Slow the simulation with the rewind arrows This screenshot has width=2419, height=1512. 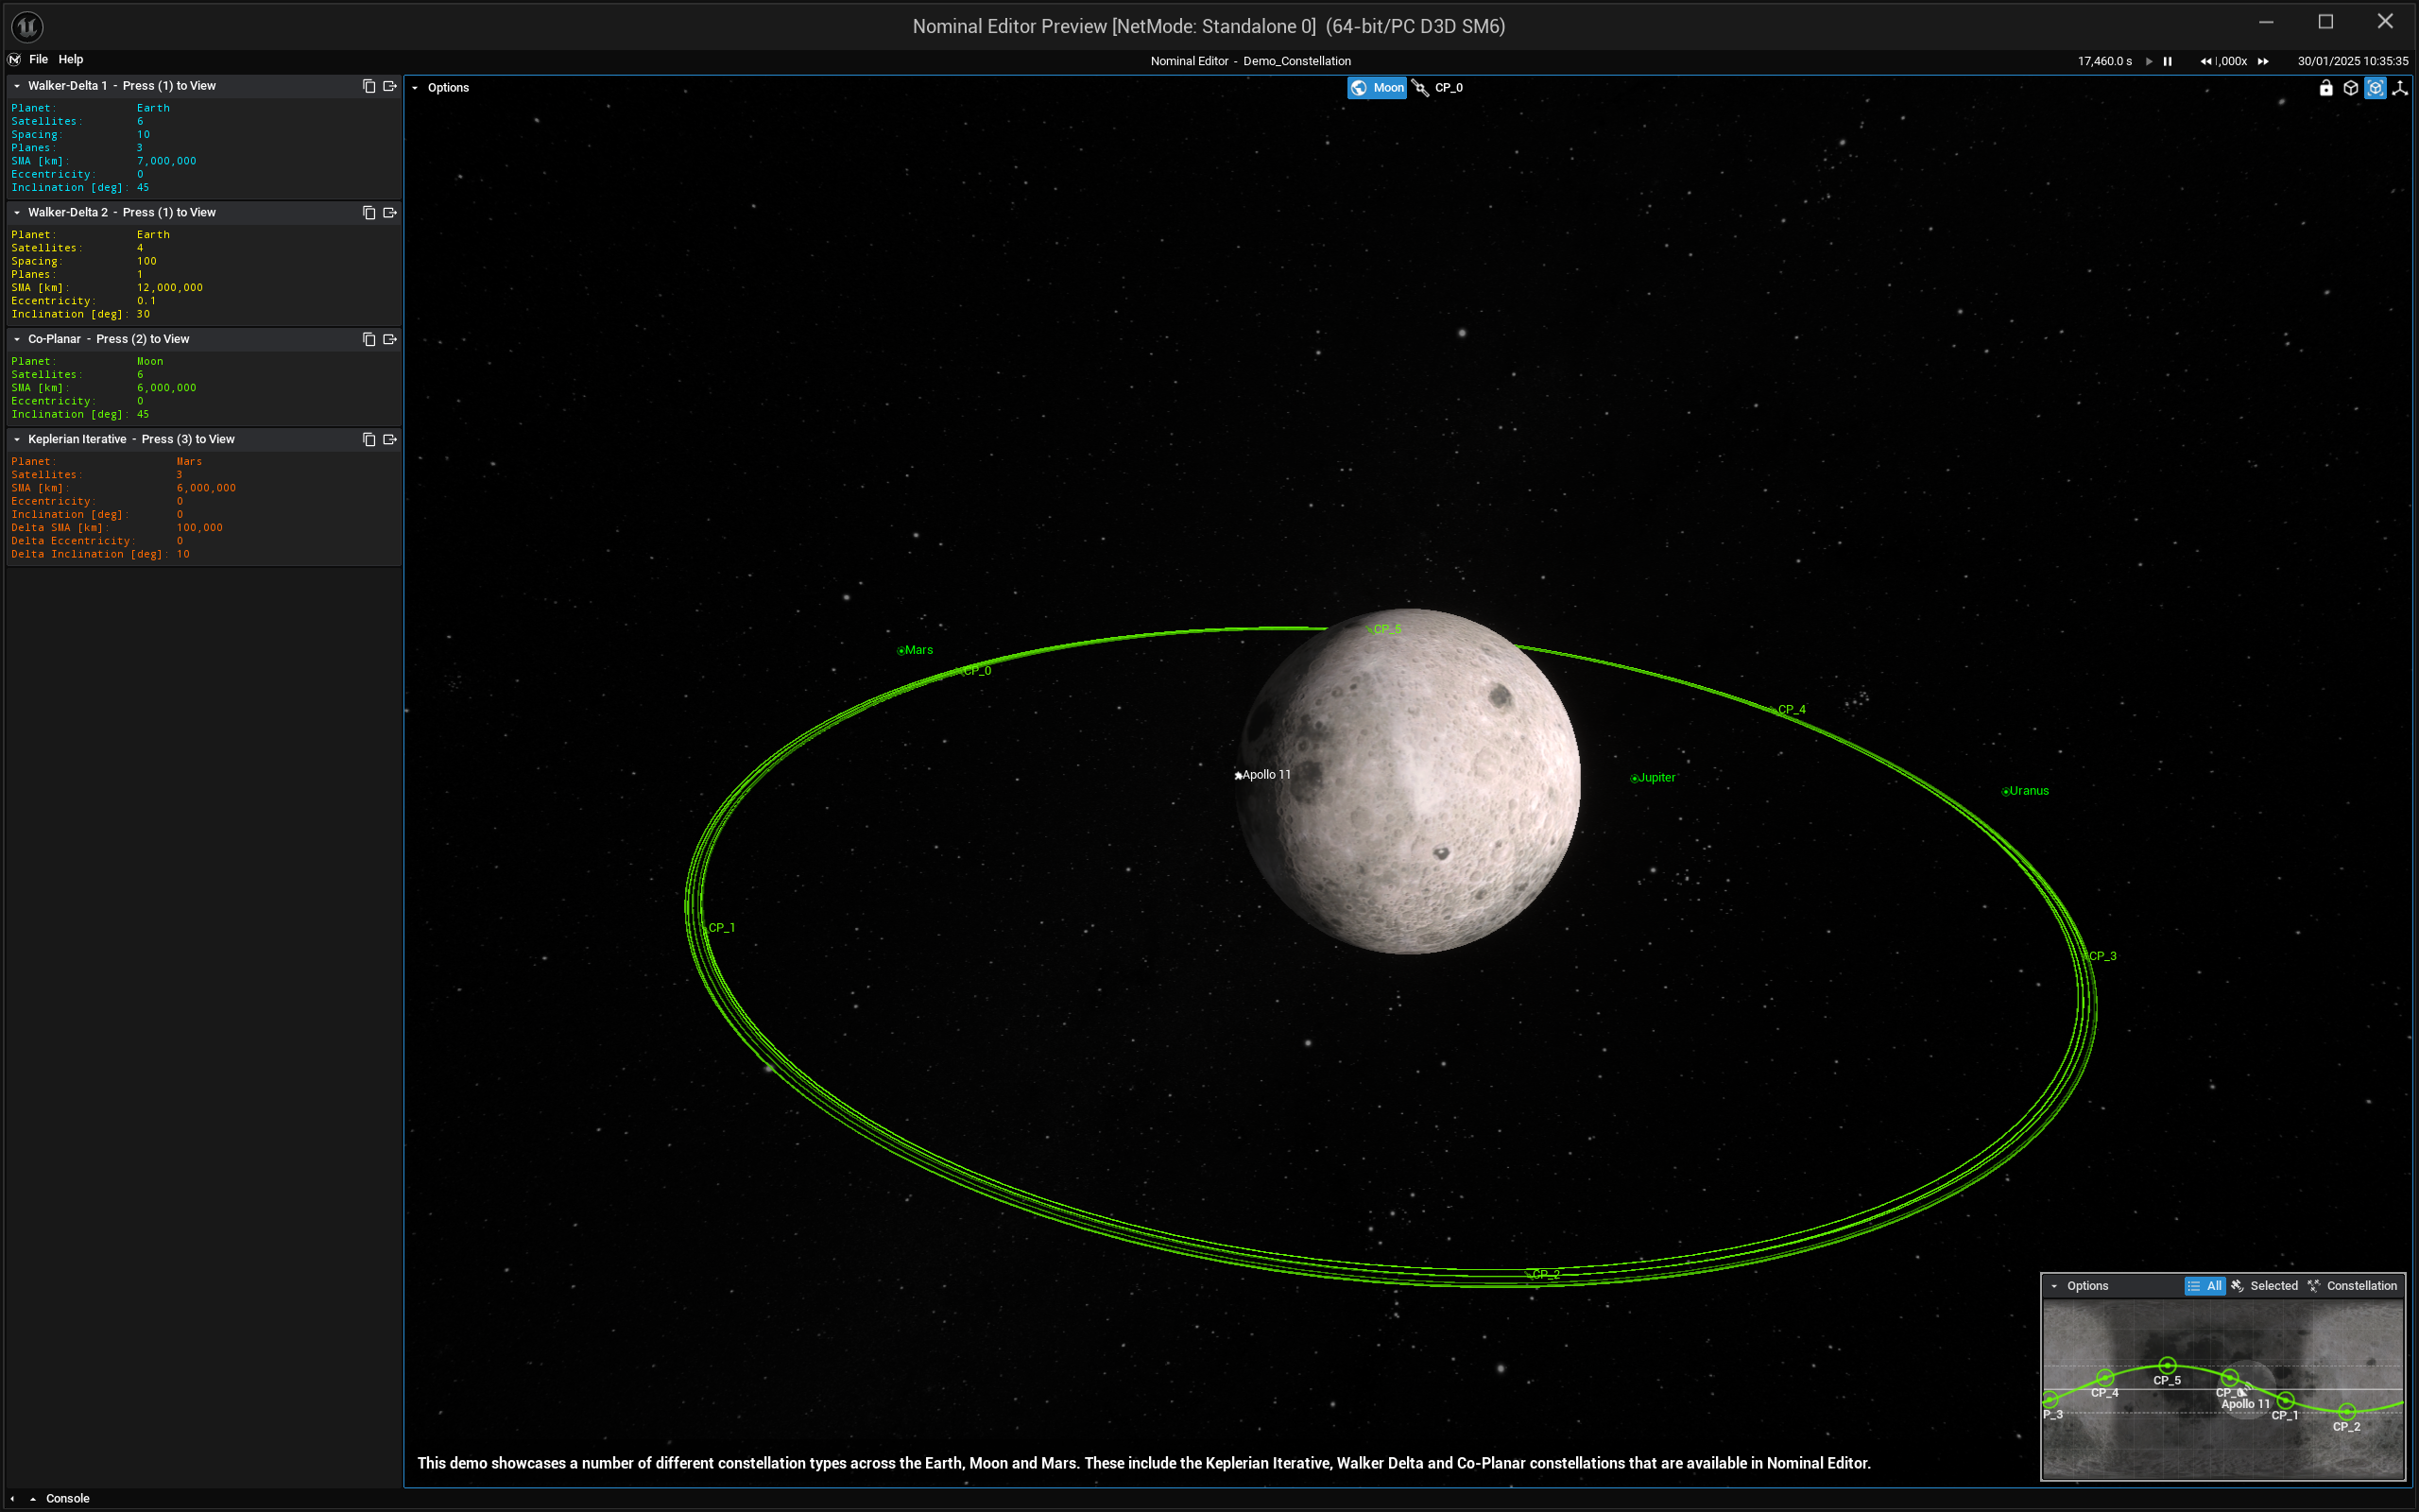click(x=2205, y=61)
